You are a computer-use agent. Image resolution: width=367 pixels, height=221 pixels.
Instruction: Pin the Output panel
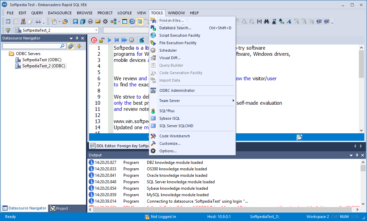[x=357, y=155]
